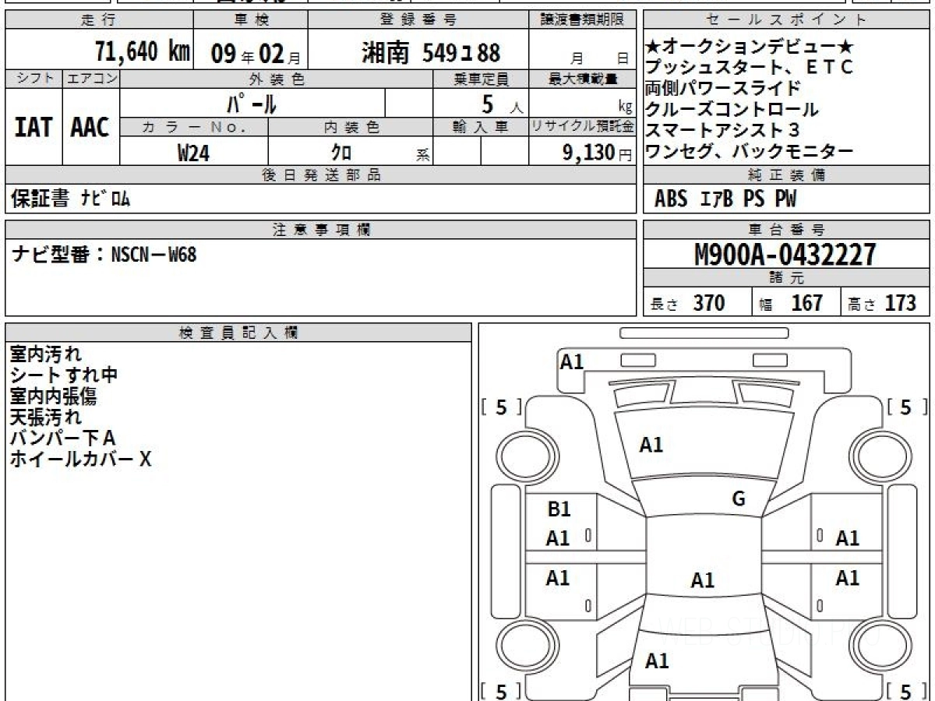Select the width value 167
The image size is (935, 701).
point(807,303)
